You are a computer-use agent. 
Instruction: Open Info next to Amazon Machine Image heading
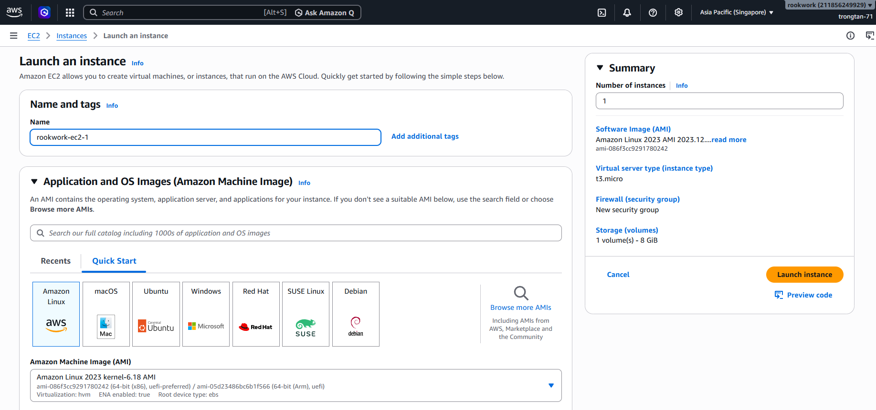(304, 183)
